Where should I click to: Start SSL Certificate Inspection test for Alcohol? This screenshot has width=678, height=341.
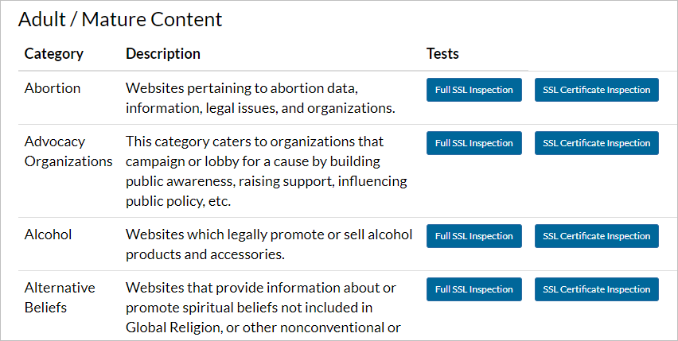(596, 236)
